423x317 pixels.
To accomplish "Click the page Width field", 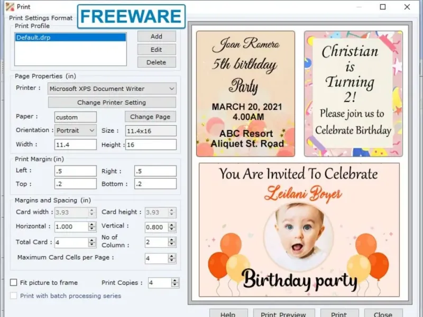I will tap(75, 145).
